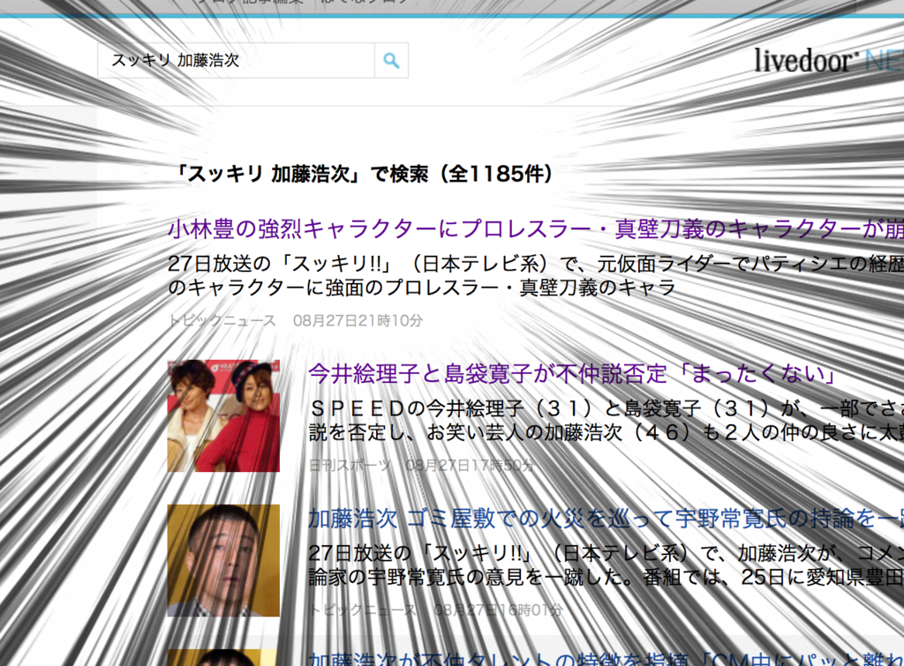Click source text 日刊スポーツ 08月27日17時50分
This screenshot has height=666, width=904.
pyautogui.click(x=422, y=465)
